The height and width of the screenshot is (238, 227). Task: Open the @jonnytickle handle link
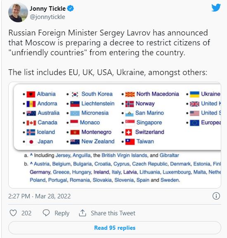47,17
